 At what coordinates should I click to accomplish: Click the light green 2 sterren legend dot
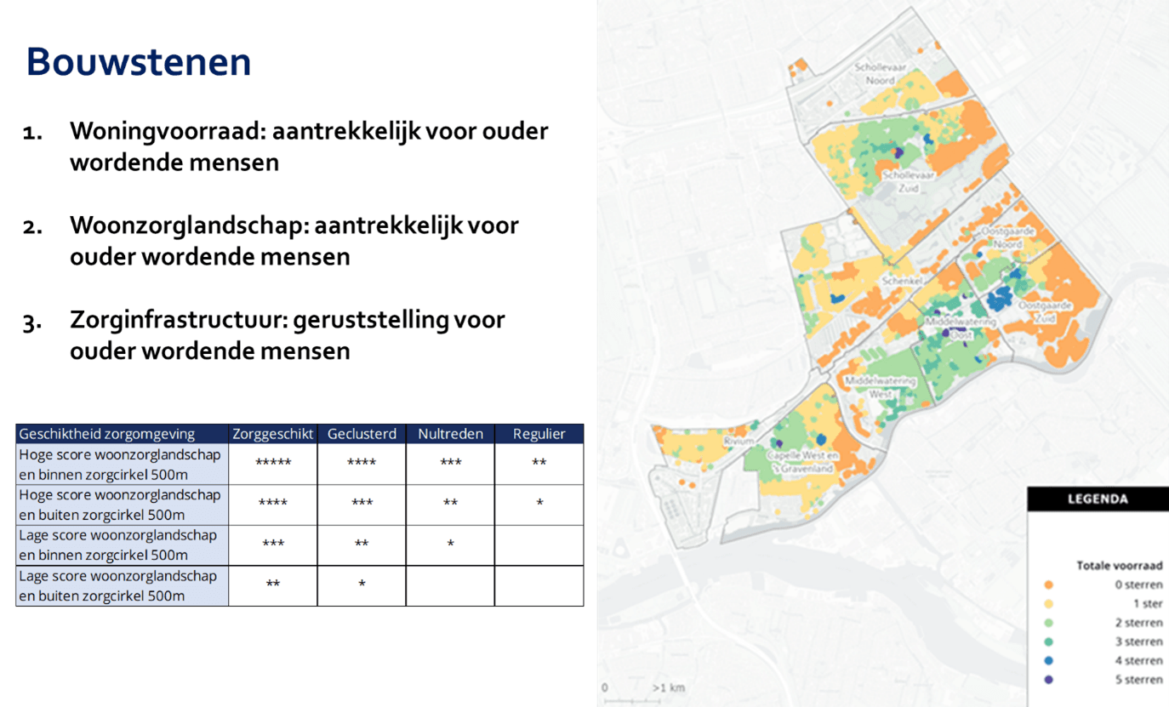tap(1048, 623)
